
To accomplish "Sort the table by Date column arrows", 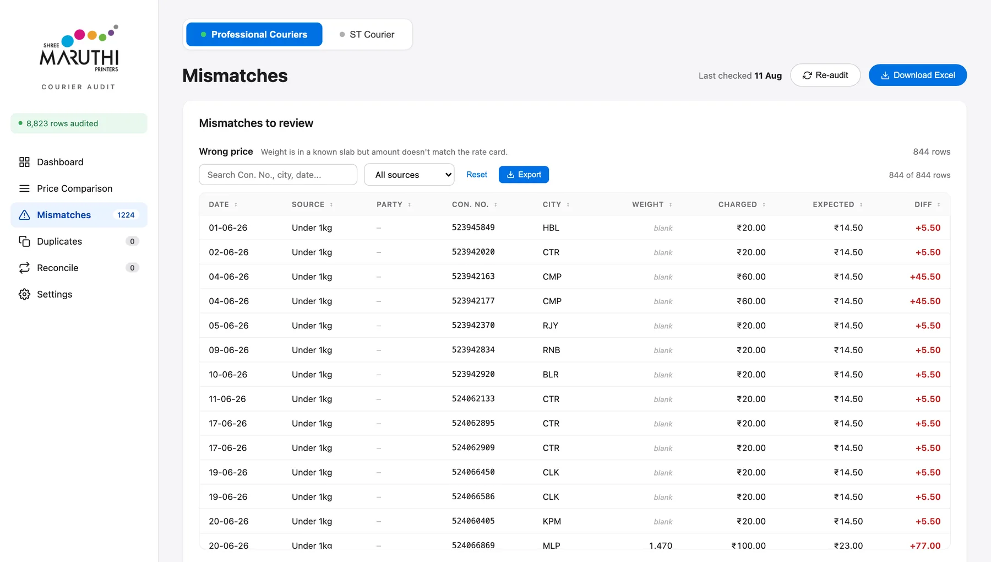I will (x=236, y=204).
